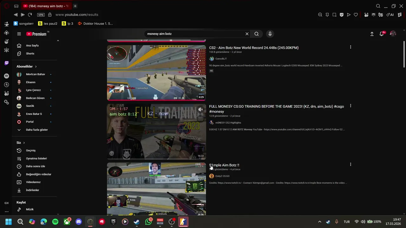Open the browser sidebar settings gear
Screen dimensions: 406x228
6,102
